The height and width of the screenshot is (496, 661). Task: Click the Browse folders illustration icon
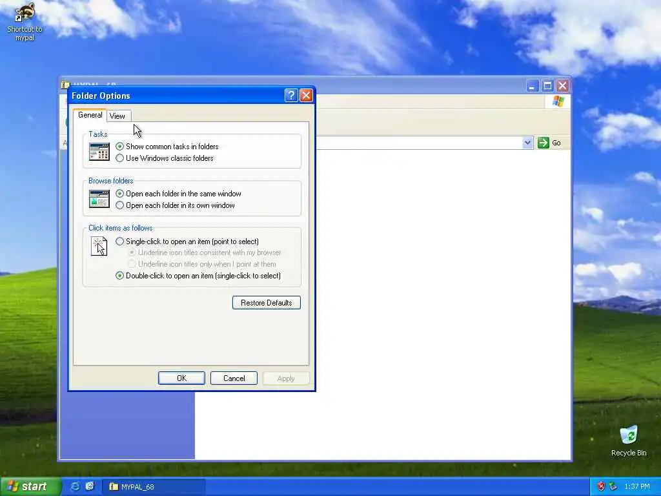pyautogui.click(x=99, y=199)
